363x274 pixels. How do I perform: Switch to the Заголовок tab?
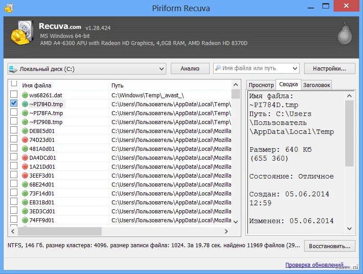[317, 85]
